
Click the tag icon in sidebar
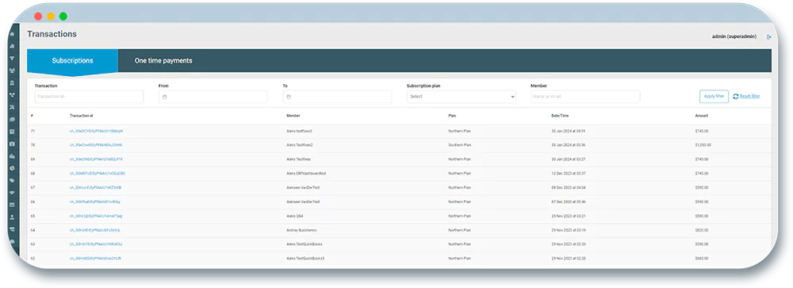tap(12, 180)
